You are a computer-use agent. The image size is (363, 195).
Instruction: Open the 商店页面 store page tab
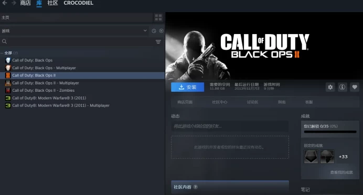coord(185,102)
